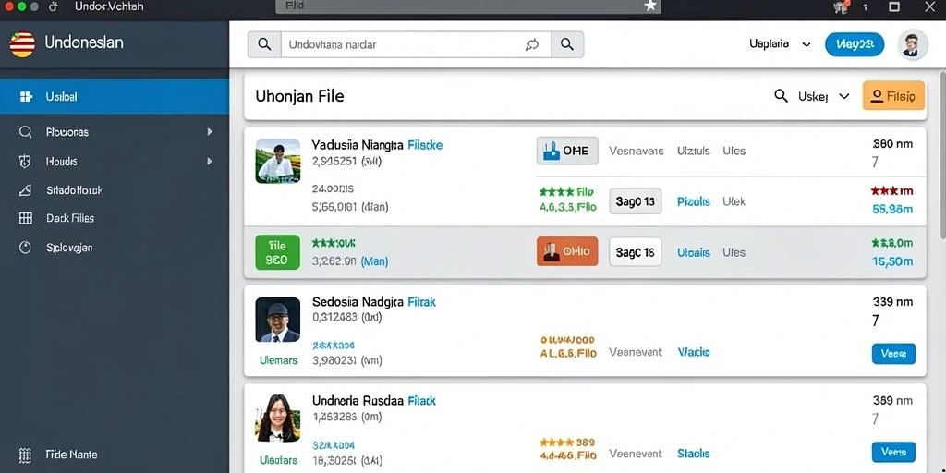Open Undnerla Rusdaa profile photo
This screenshot has height=473, width=946.
277,418
